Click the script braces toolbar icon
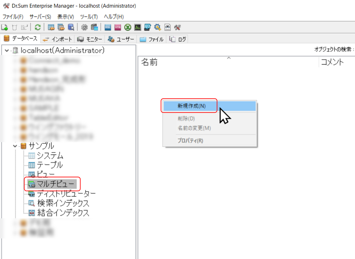This screenshot has height=259, width=355. point(147,27)
